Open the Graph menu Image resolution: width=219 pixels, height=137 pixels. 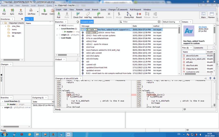click(59, 10)
